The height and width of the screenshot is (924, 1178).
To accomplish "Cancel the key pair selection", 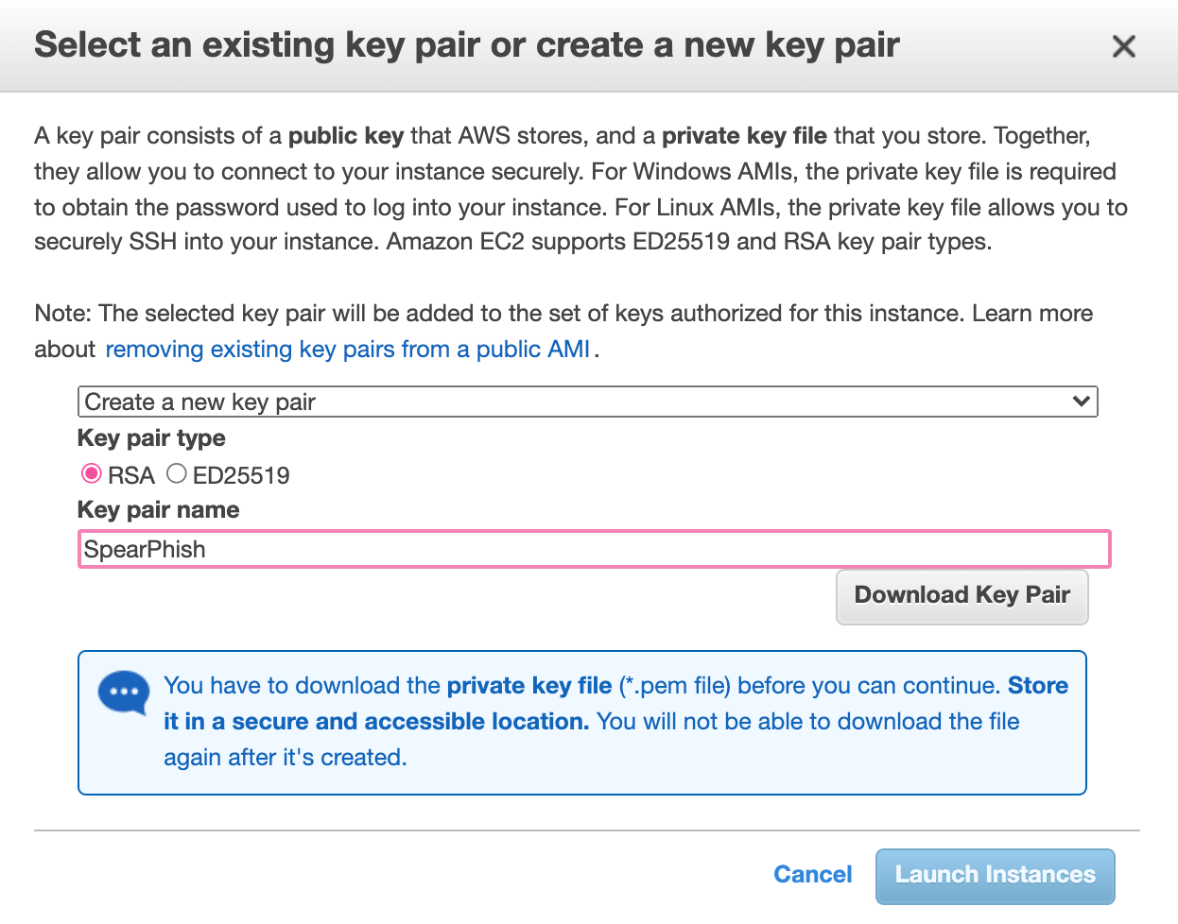I will [x=812, y=875].
